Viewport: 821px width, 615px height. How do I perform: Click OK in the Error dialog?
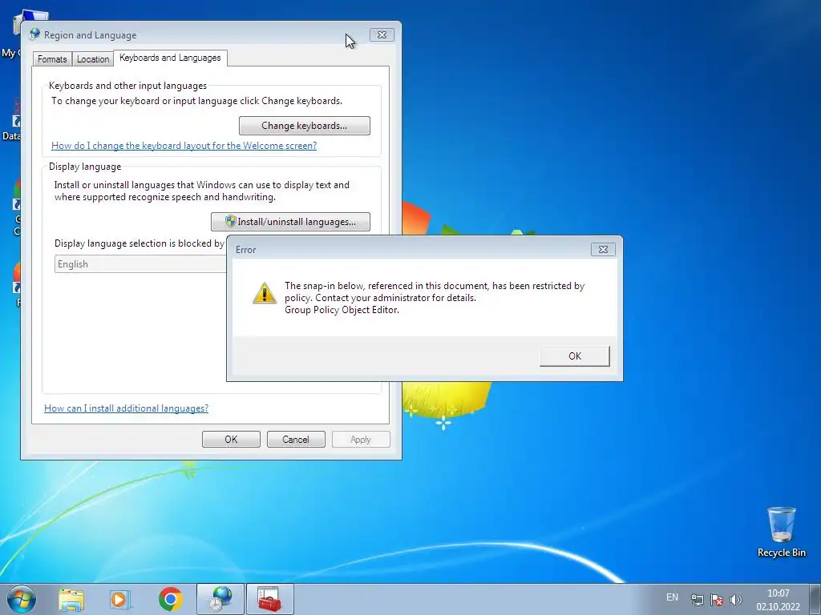click(574, 356)
